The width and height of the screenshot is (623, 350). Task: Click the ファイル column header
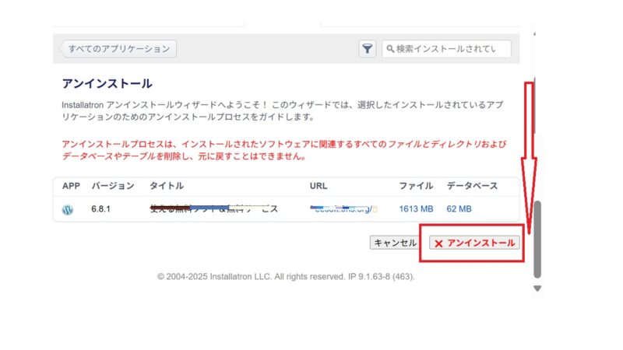pyautogui.click(x=416, y=187)
